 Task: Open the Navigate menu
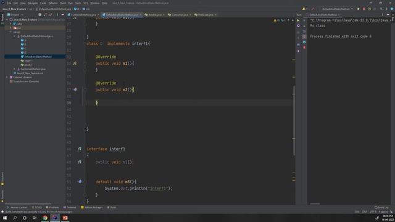click(33, 3)
